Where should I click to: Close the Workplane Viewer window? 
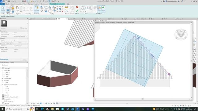tap(192, 22)
